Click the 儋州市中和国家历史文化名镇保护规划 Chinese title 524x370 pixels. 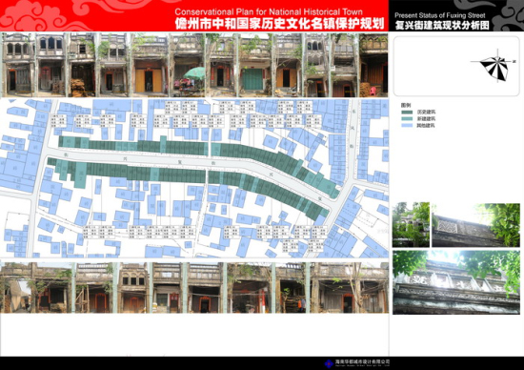click(x=279, y=24)
